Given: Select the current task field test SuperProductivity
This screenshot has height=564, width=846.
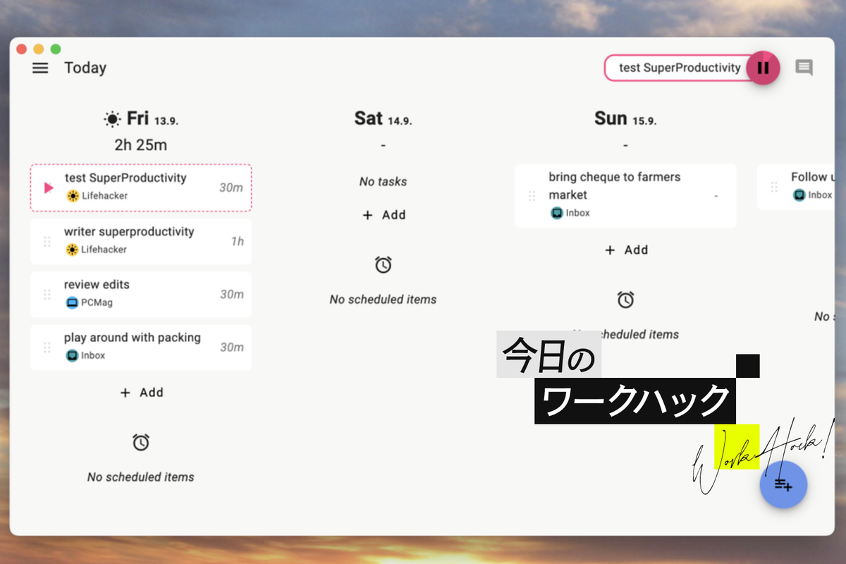Looking at the screenshot, I should pos(678,68).
